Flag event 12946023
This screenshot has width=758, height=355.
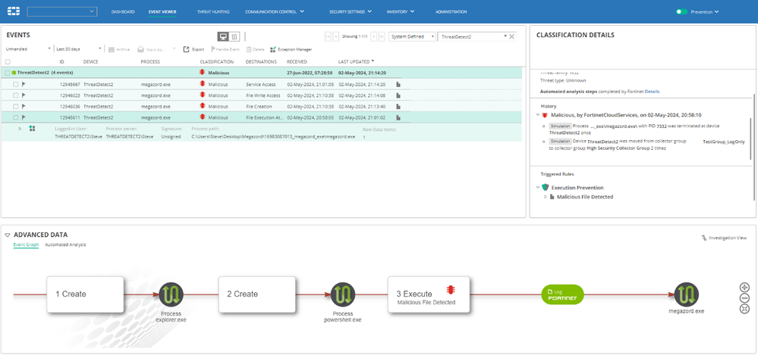tap(23, 95)
